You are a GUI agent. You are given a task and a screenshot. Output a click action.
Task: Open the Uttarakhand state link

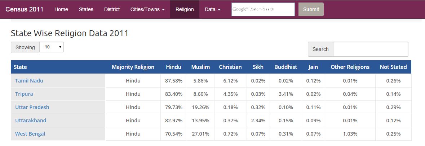click(31, 121)
